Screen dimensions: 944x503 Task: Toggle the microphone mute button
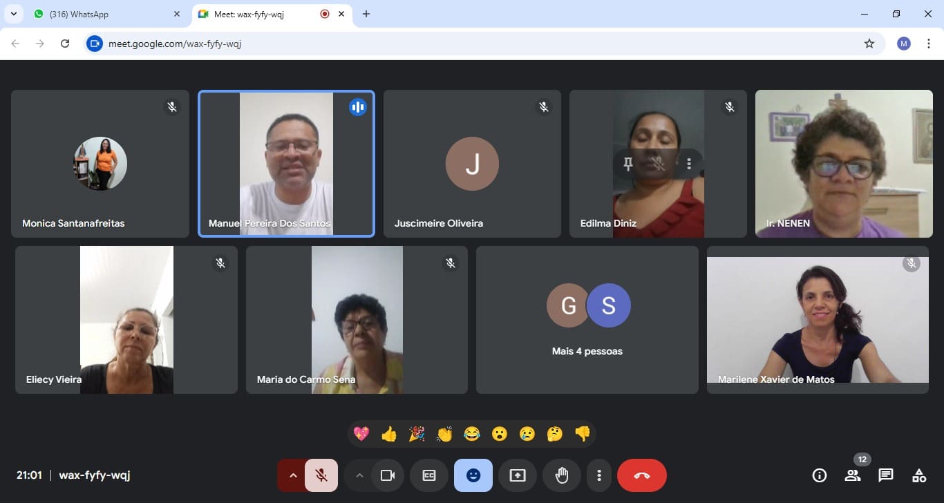tap(321, 475)
